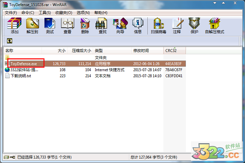Screen dimensions: 245x163
Task: Select the ToyDefense.exe file name
Action: [24, 64]
